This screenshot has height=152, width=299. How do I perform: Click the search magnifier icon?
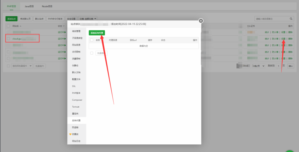pos(291,19)
